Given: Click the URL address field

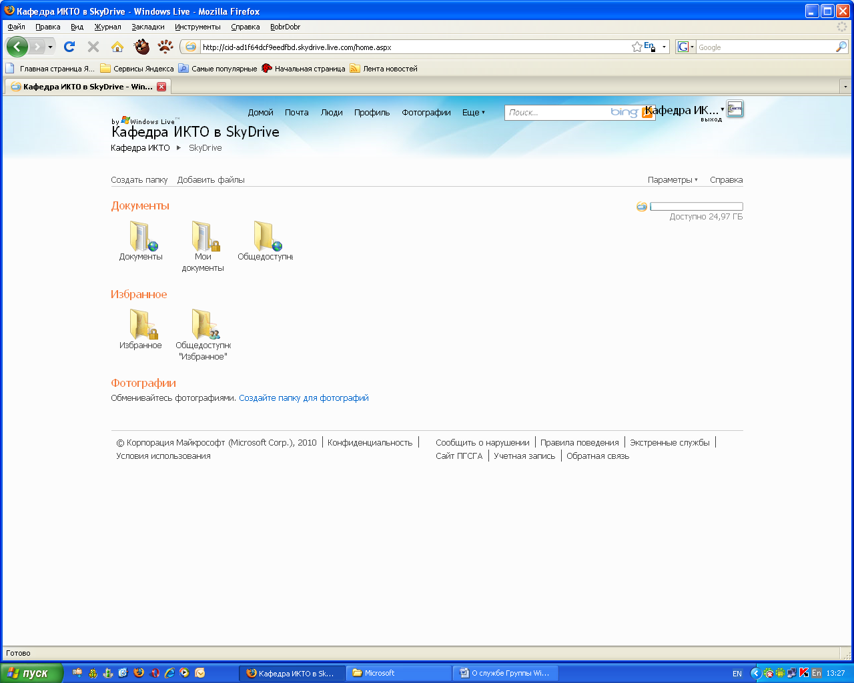Looking at the screenshot, I should (415, 47).
